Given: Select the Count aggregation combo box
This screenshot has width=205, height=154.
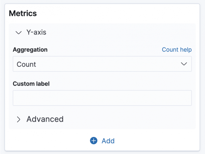Looking at the screenshot, I should tap(102, 64).
